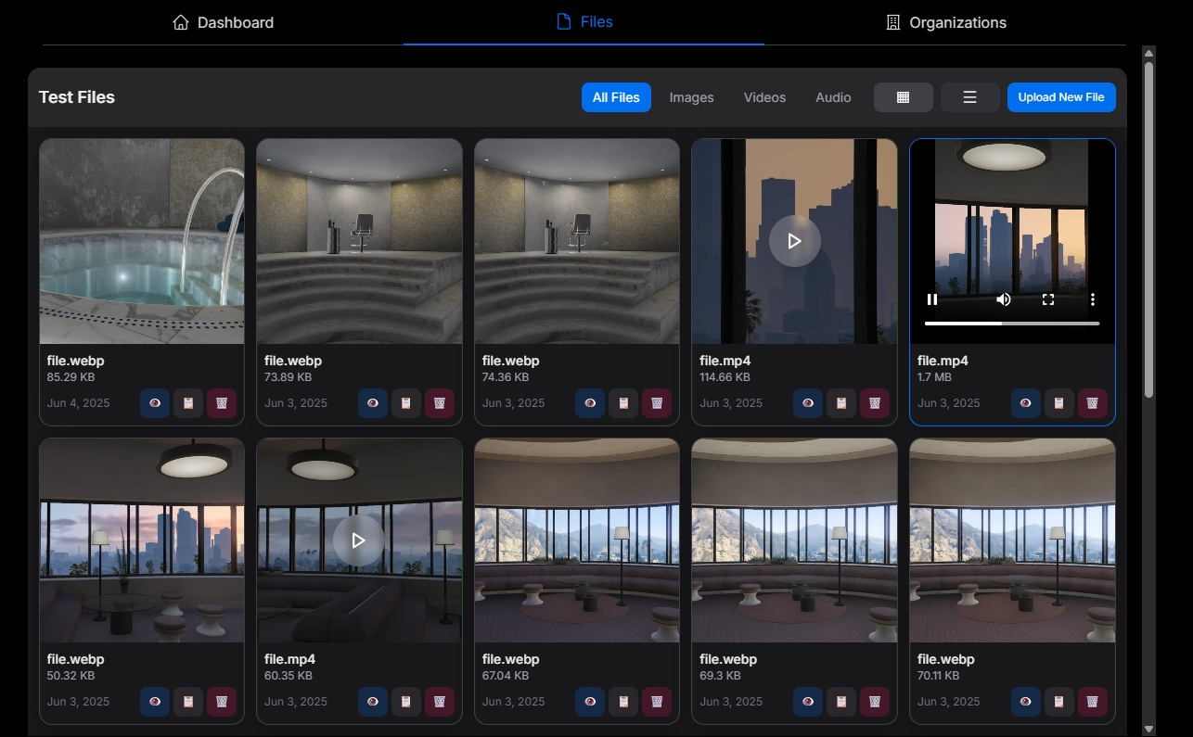
Task: Mute the playing video's volume
Action: (1003, 299)
